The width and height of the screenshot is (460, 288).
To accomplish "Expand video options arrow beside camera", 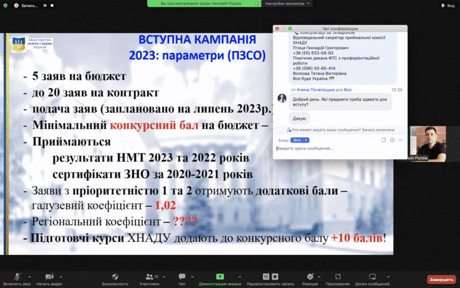I will [x=61, y=277].
